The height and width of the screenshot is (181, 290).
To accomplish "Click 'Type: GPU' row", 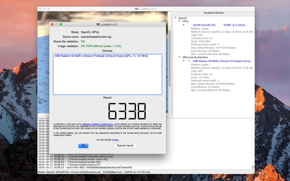I will coord(197,71).
